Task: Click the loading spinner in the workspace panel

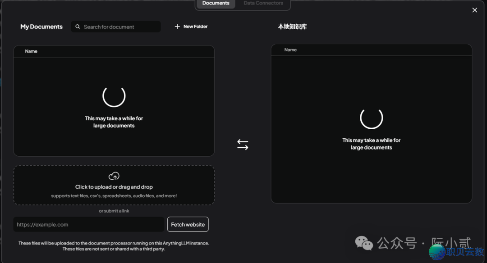Action: 372,118
